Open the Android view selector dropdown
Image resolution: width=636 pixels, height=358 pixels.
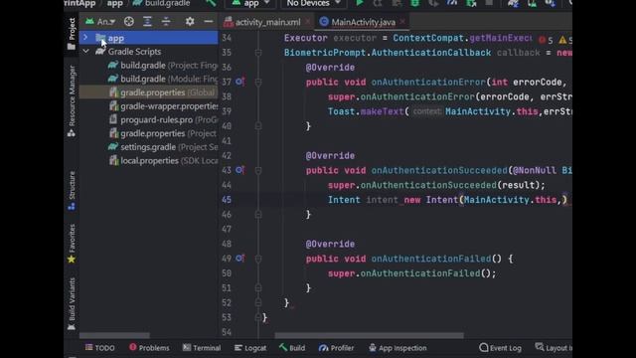coord(100,22)
